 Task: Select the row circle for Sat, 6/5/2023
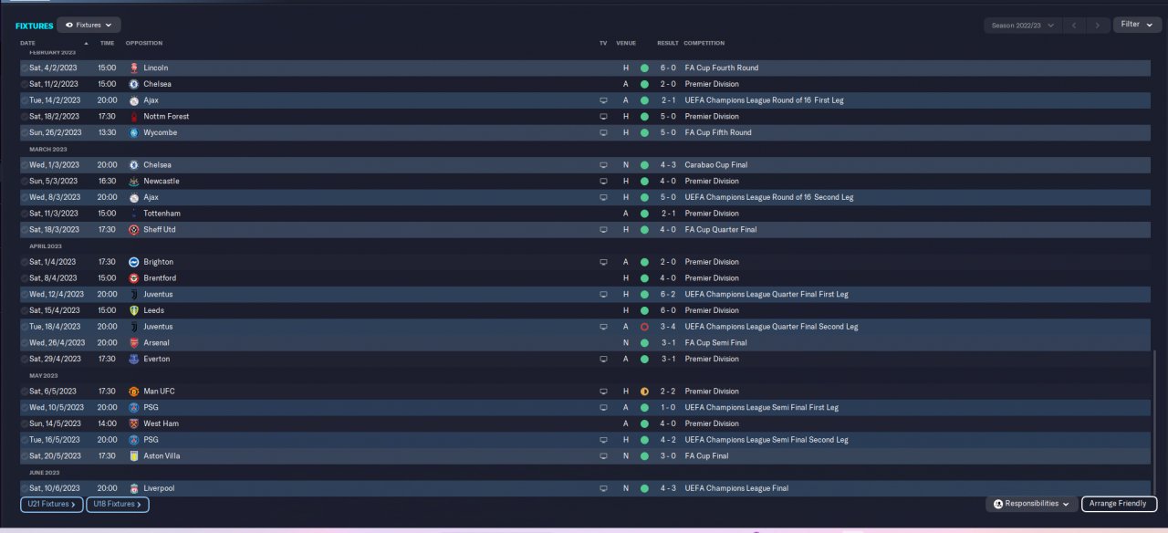click(25, 392)
